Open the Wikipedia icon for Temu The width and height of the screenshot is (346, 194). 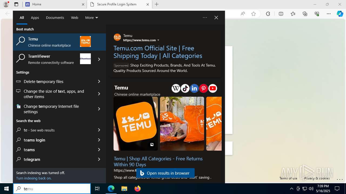click(176, 88)
